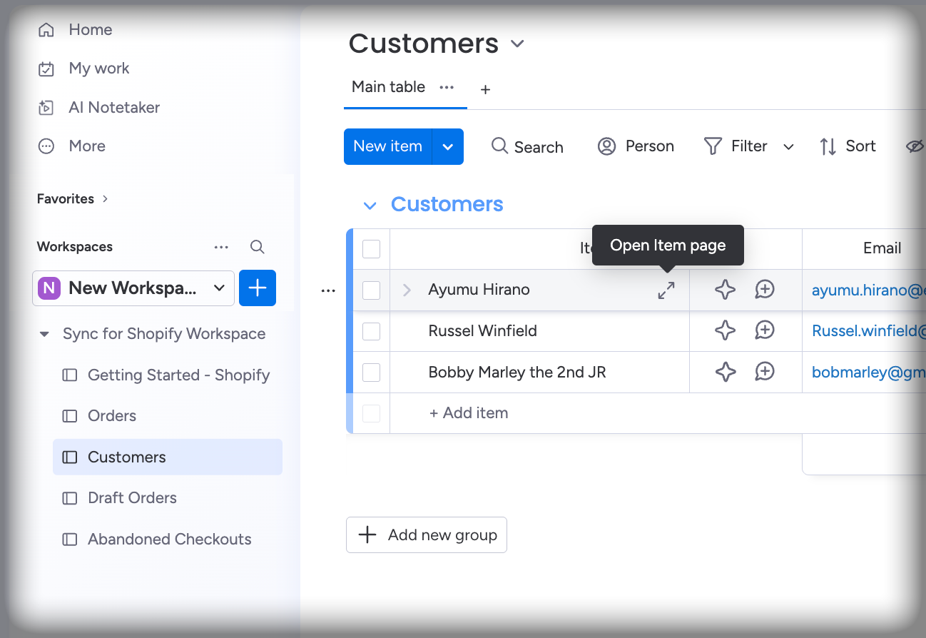The image size is (926, 638).
Task: Click the blue plus to add a workspace
Action: (257, 288)
